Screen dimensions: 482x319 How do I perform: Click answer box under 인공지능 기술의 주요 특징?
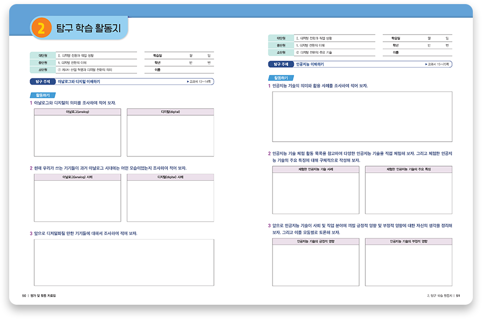409,193
